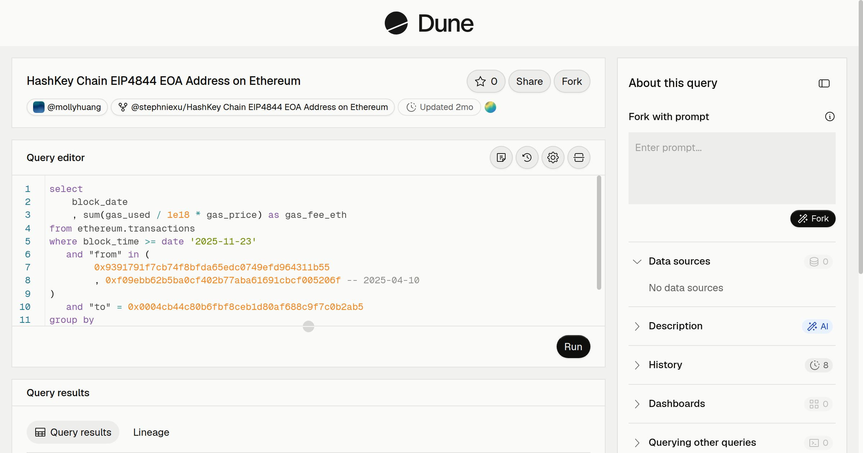Screen dimensions: 863x453
Task: Expand the Description section
Action: (x=637, y=326)
